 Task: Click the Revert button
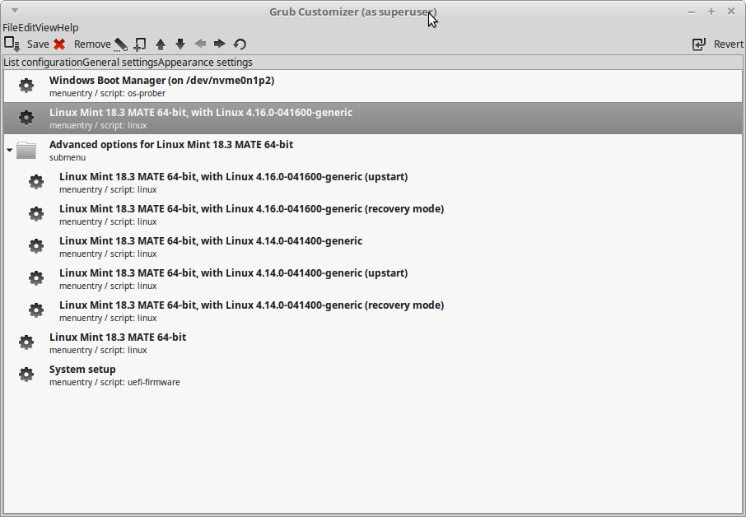coord(718,44)
